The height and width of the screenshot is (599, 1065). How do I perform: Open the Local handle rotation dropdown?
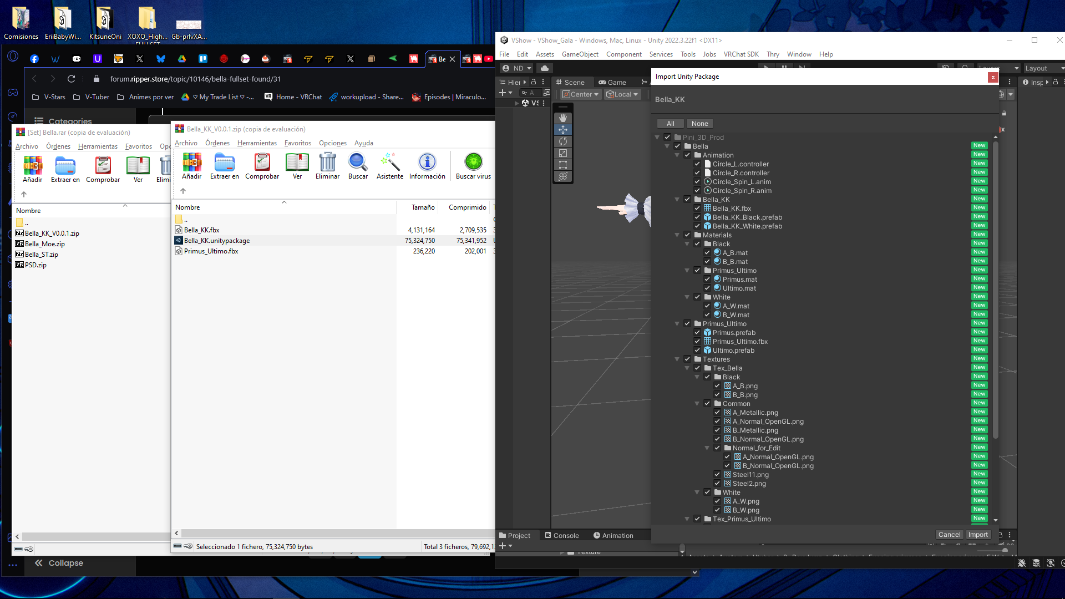[x=621, y=94]
